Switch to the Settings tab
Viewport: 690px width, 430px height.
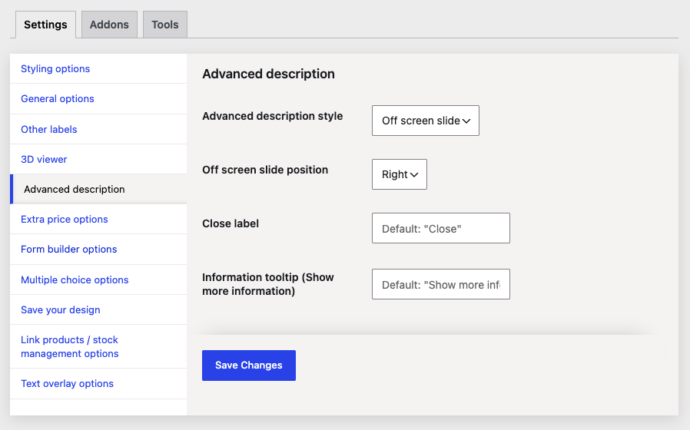[45, 25]
